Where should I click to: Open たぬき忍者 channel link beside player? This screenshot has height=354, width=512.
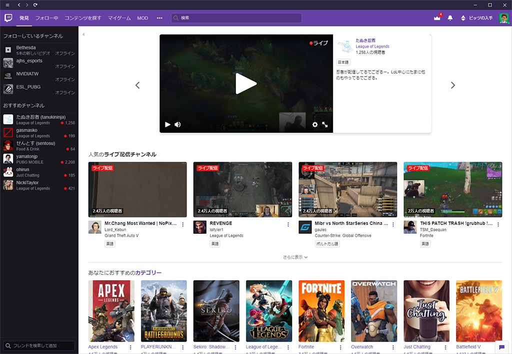click(x=365, y=41)
